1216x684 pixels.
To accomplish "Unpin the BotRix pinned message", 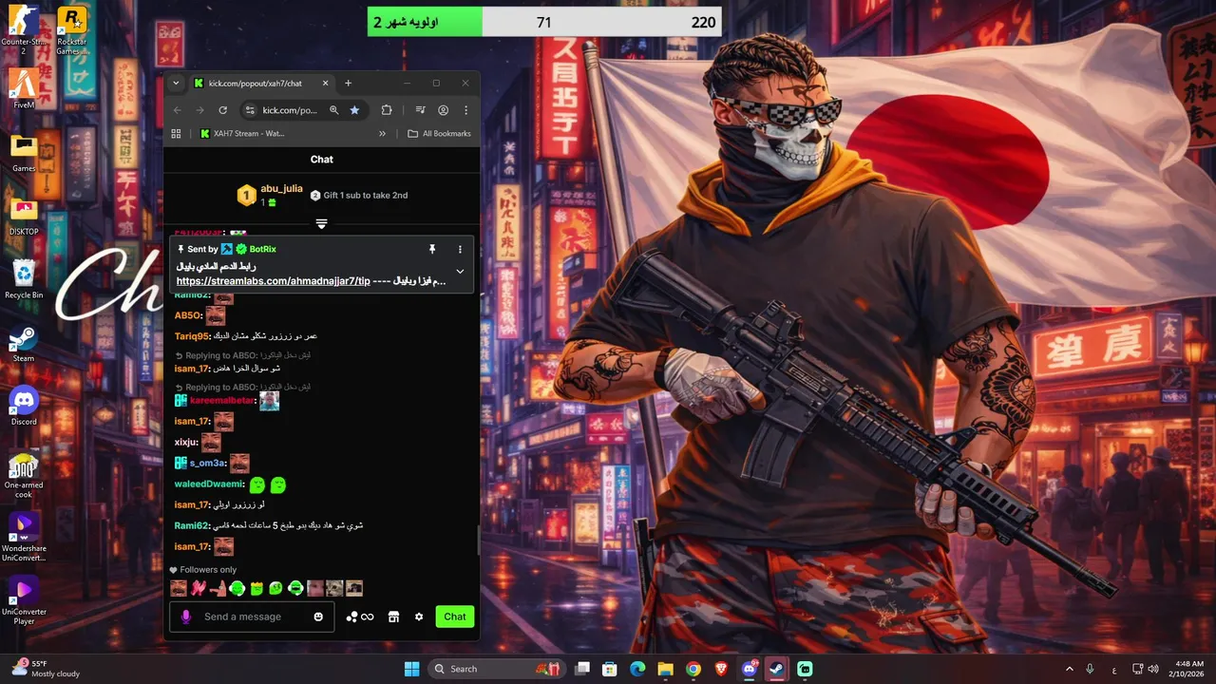I will point(432,249).
